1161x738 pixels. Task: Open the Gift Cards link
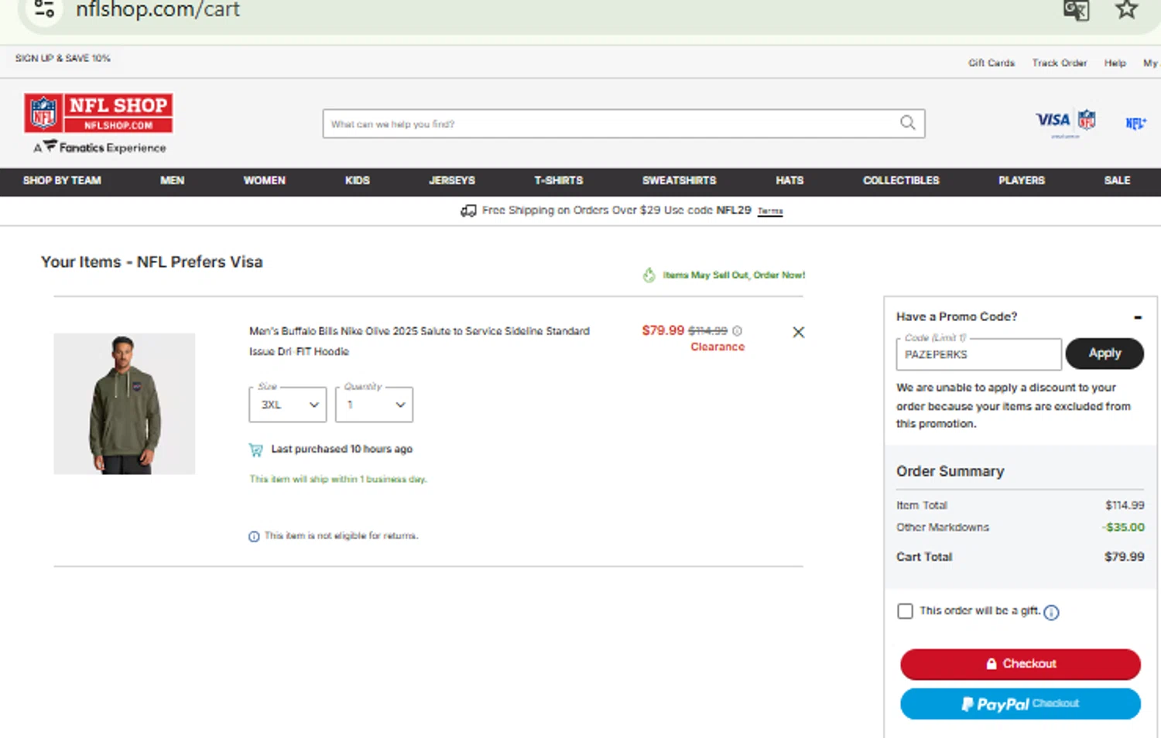[991, 63]
